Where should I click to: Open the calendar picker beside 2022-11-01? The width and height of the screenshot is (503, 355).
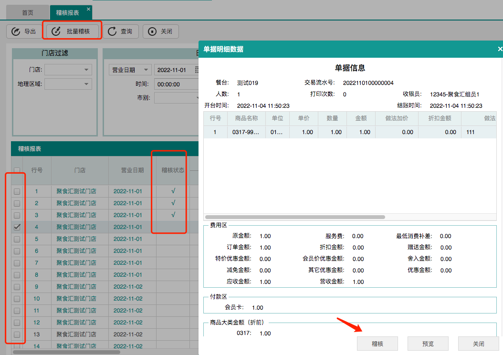coord(196,70)
